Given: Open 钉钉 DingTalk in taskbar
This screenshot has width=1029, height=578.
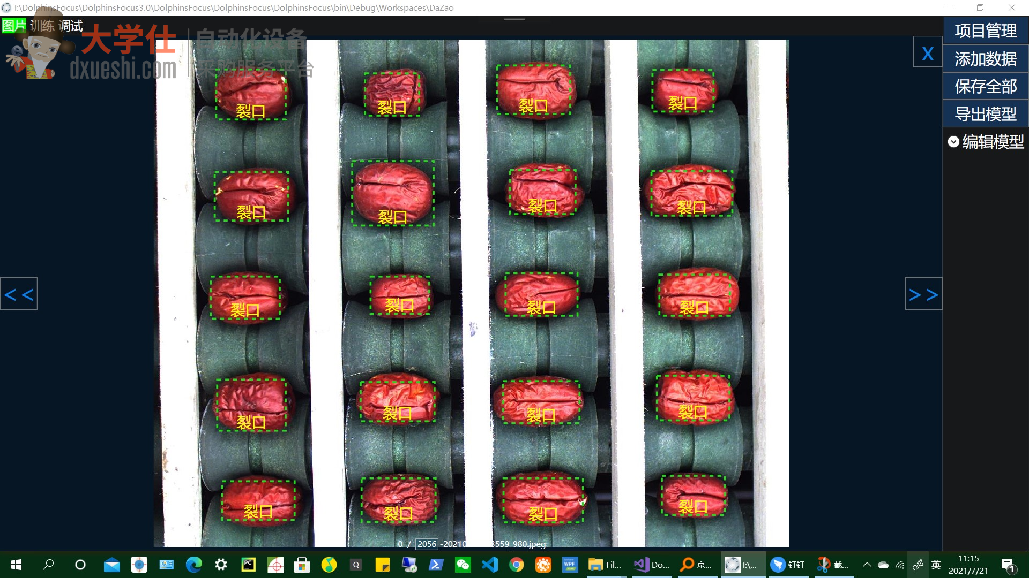Looking at the screenshot, I should 788,565.
